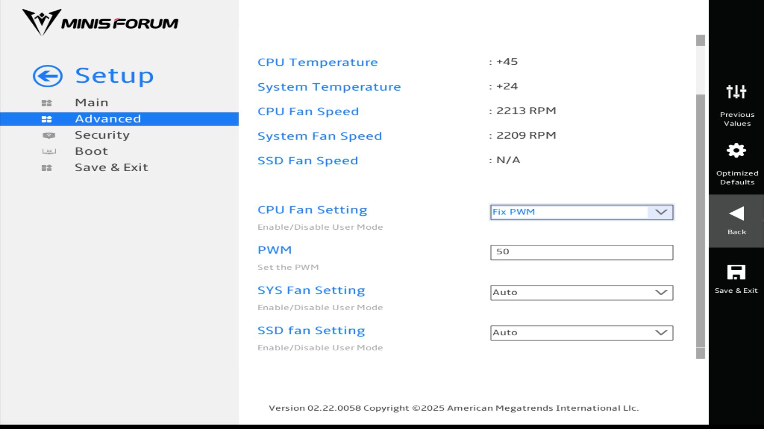Click the Setup heading text
The height and width of the screenshot is (429, 764).
114,75
